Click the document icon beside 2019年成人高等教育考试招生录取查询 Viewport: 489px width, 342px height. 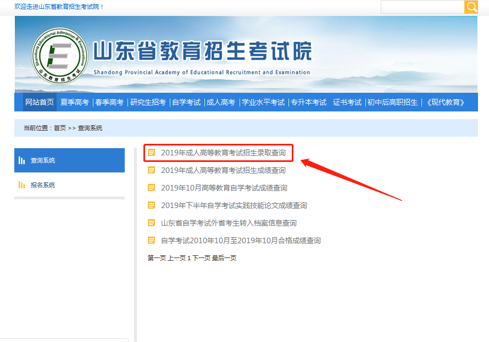[x=152, y=153]
